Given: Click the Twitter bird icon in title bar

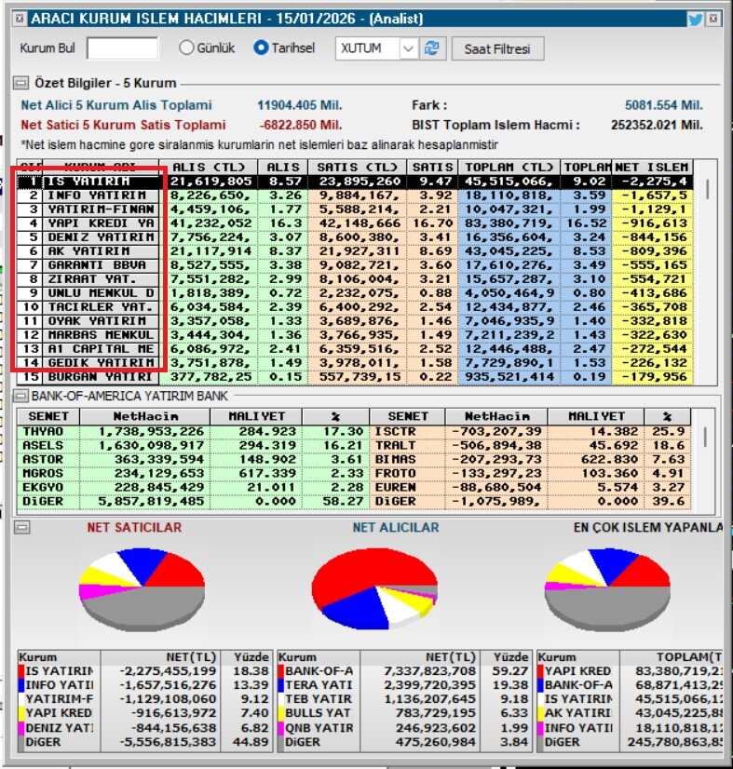Looking at the screenshot, I should (x=695, y=19).
